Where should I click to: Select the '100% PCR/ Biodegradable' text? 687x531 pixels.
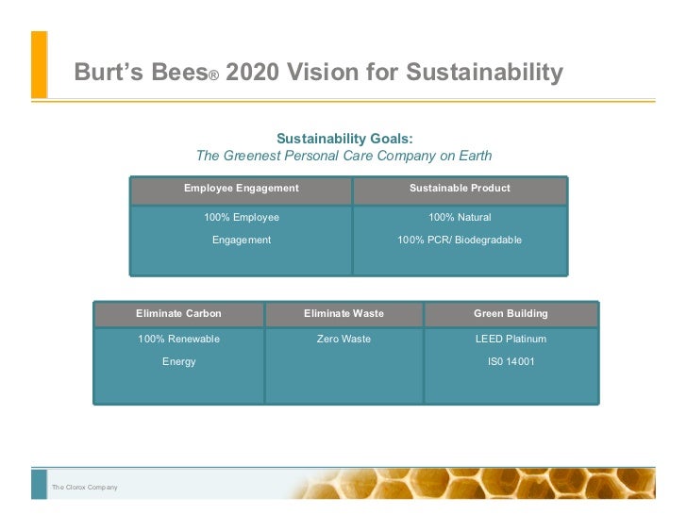pos(460,241)
